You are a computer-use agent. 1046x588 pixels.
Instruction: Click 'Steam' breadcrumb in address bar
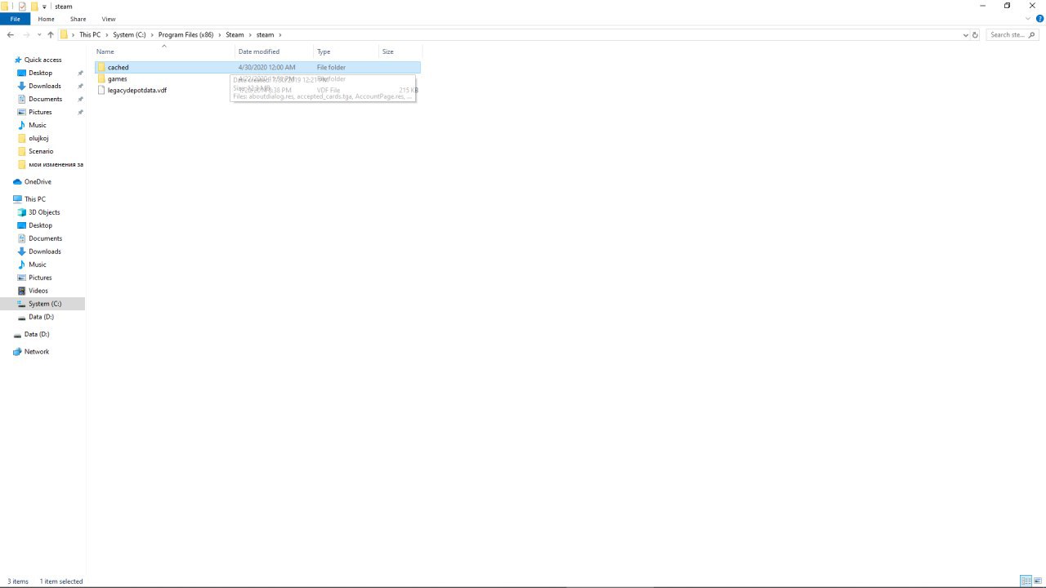235,35
